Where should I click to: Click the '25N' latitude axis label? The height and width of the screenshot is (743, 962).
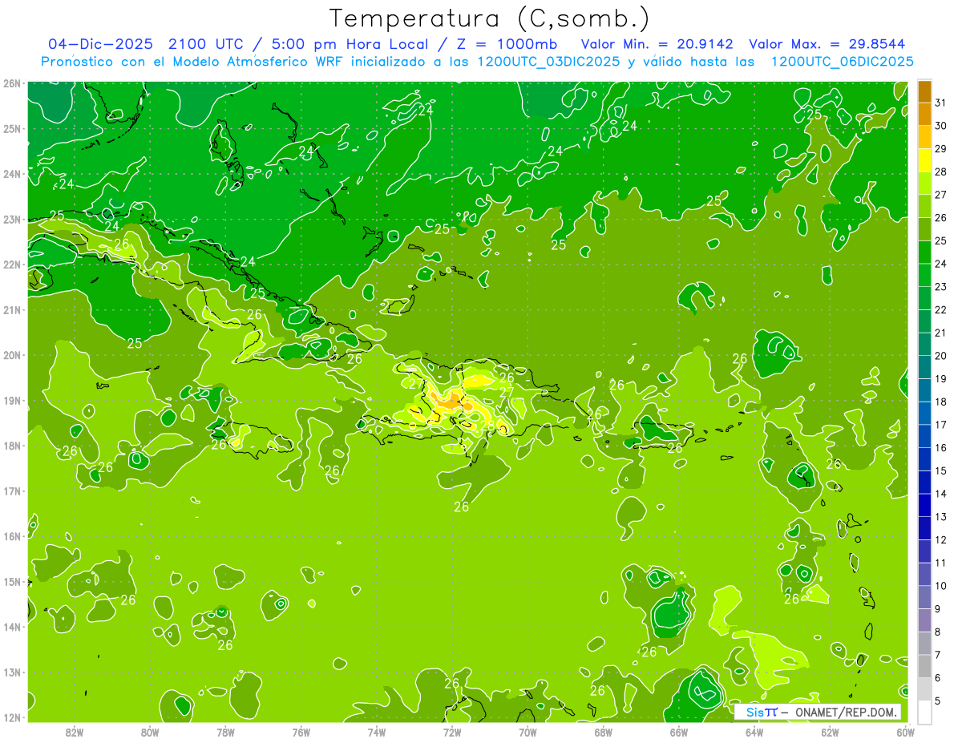(11, 129)
